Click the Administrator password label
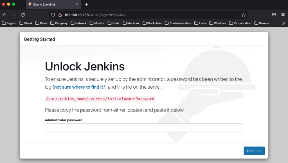288x163 pixels. coord(64,120)
